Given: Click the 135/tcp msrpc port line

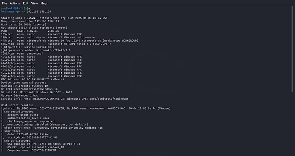Looking at the screenshot, I should pos(41,34).
